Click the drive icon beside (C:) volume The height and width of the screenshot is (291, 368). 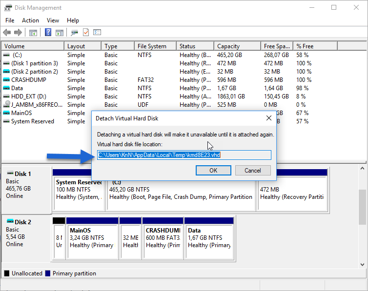coord(6,55)
